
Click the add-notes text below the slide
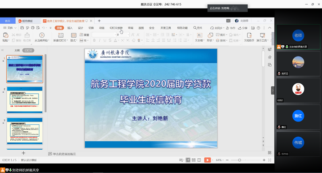[x=64, y=154]
